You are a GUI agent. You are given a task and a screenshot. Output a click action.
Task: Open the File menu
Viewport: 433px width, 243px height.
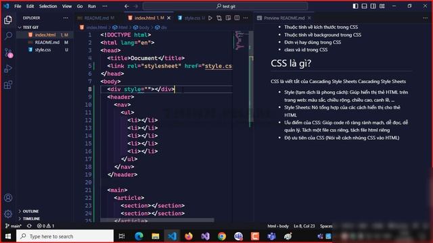point(18,6)
